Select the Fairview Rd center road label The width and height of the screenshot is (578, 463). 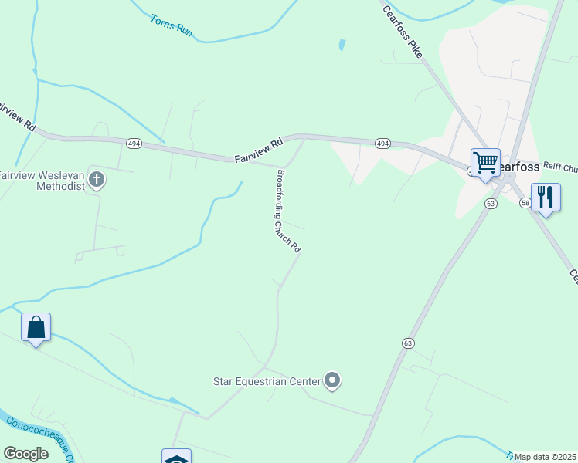click(259, 150)
